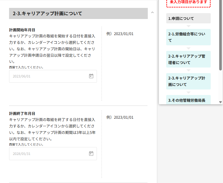Click the 西暦で入力してください hint above the start date
This screenshot has height=183, width=223.
pyautogui.click(x=26, y=67)
